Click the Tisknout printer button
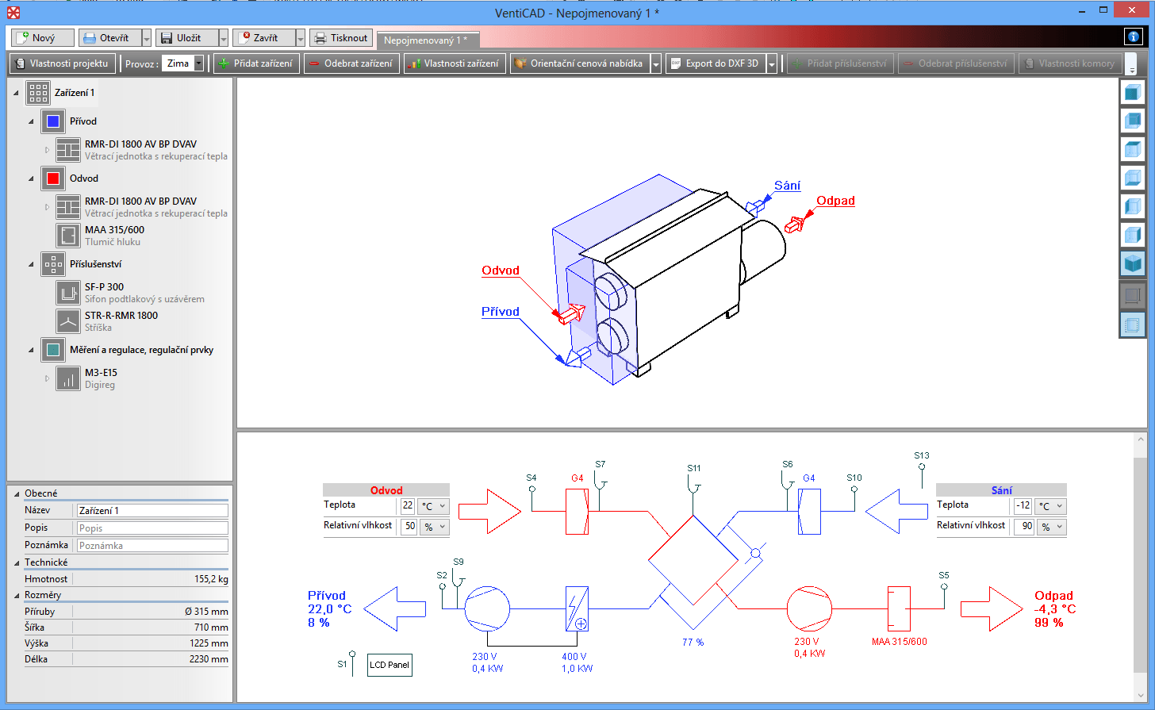The width and height of the screenshot is (1155, 710). (340, 37)
